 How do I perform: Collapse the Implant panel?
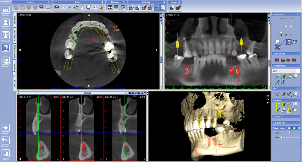point(298,100)
